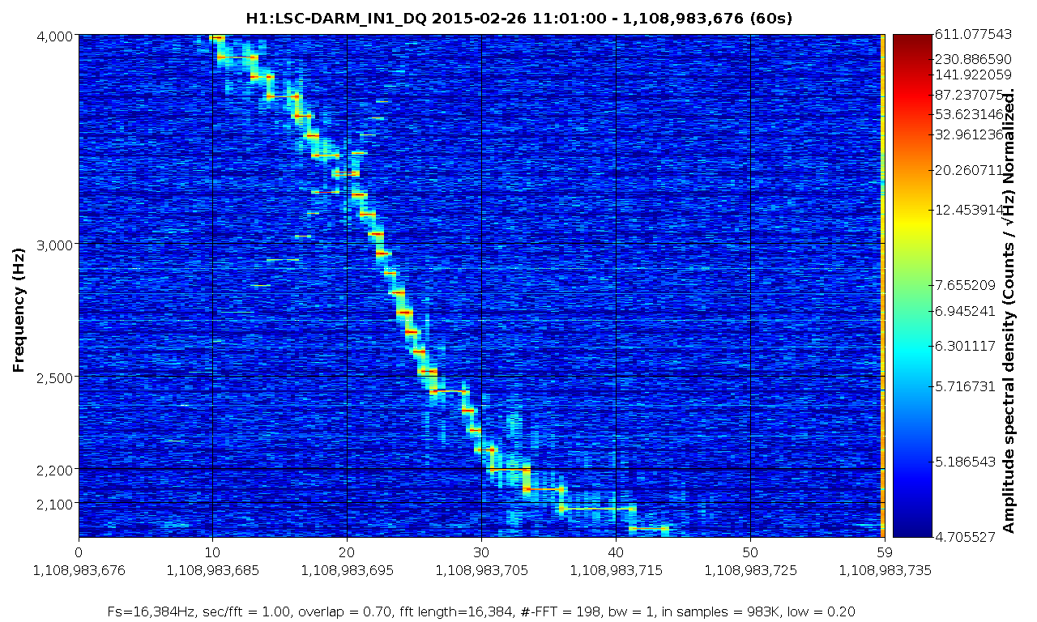Click GPS time label 1,108,983,705
Image resolution: width=1037 pixels, height=622 pixels.
481,570
